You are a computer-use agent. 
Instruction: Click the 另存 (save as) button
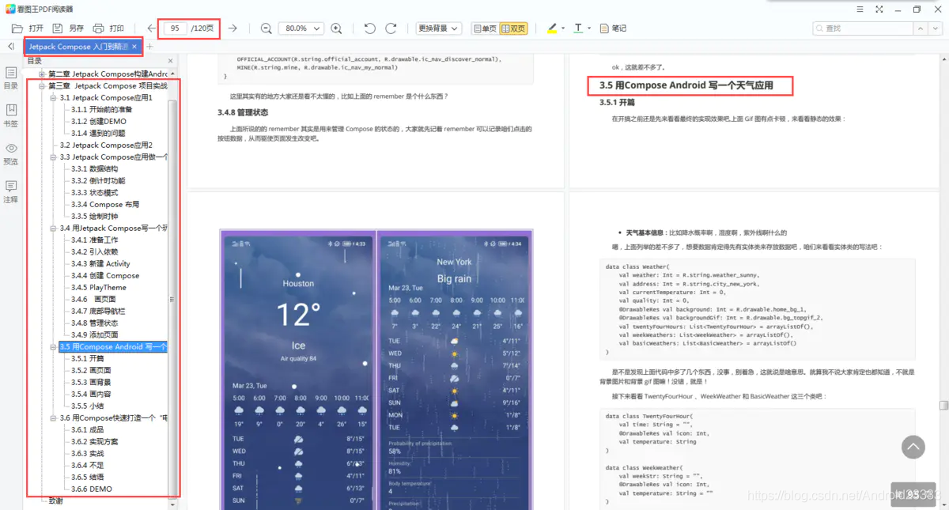pyautogui.click(x=68, y=28)
